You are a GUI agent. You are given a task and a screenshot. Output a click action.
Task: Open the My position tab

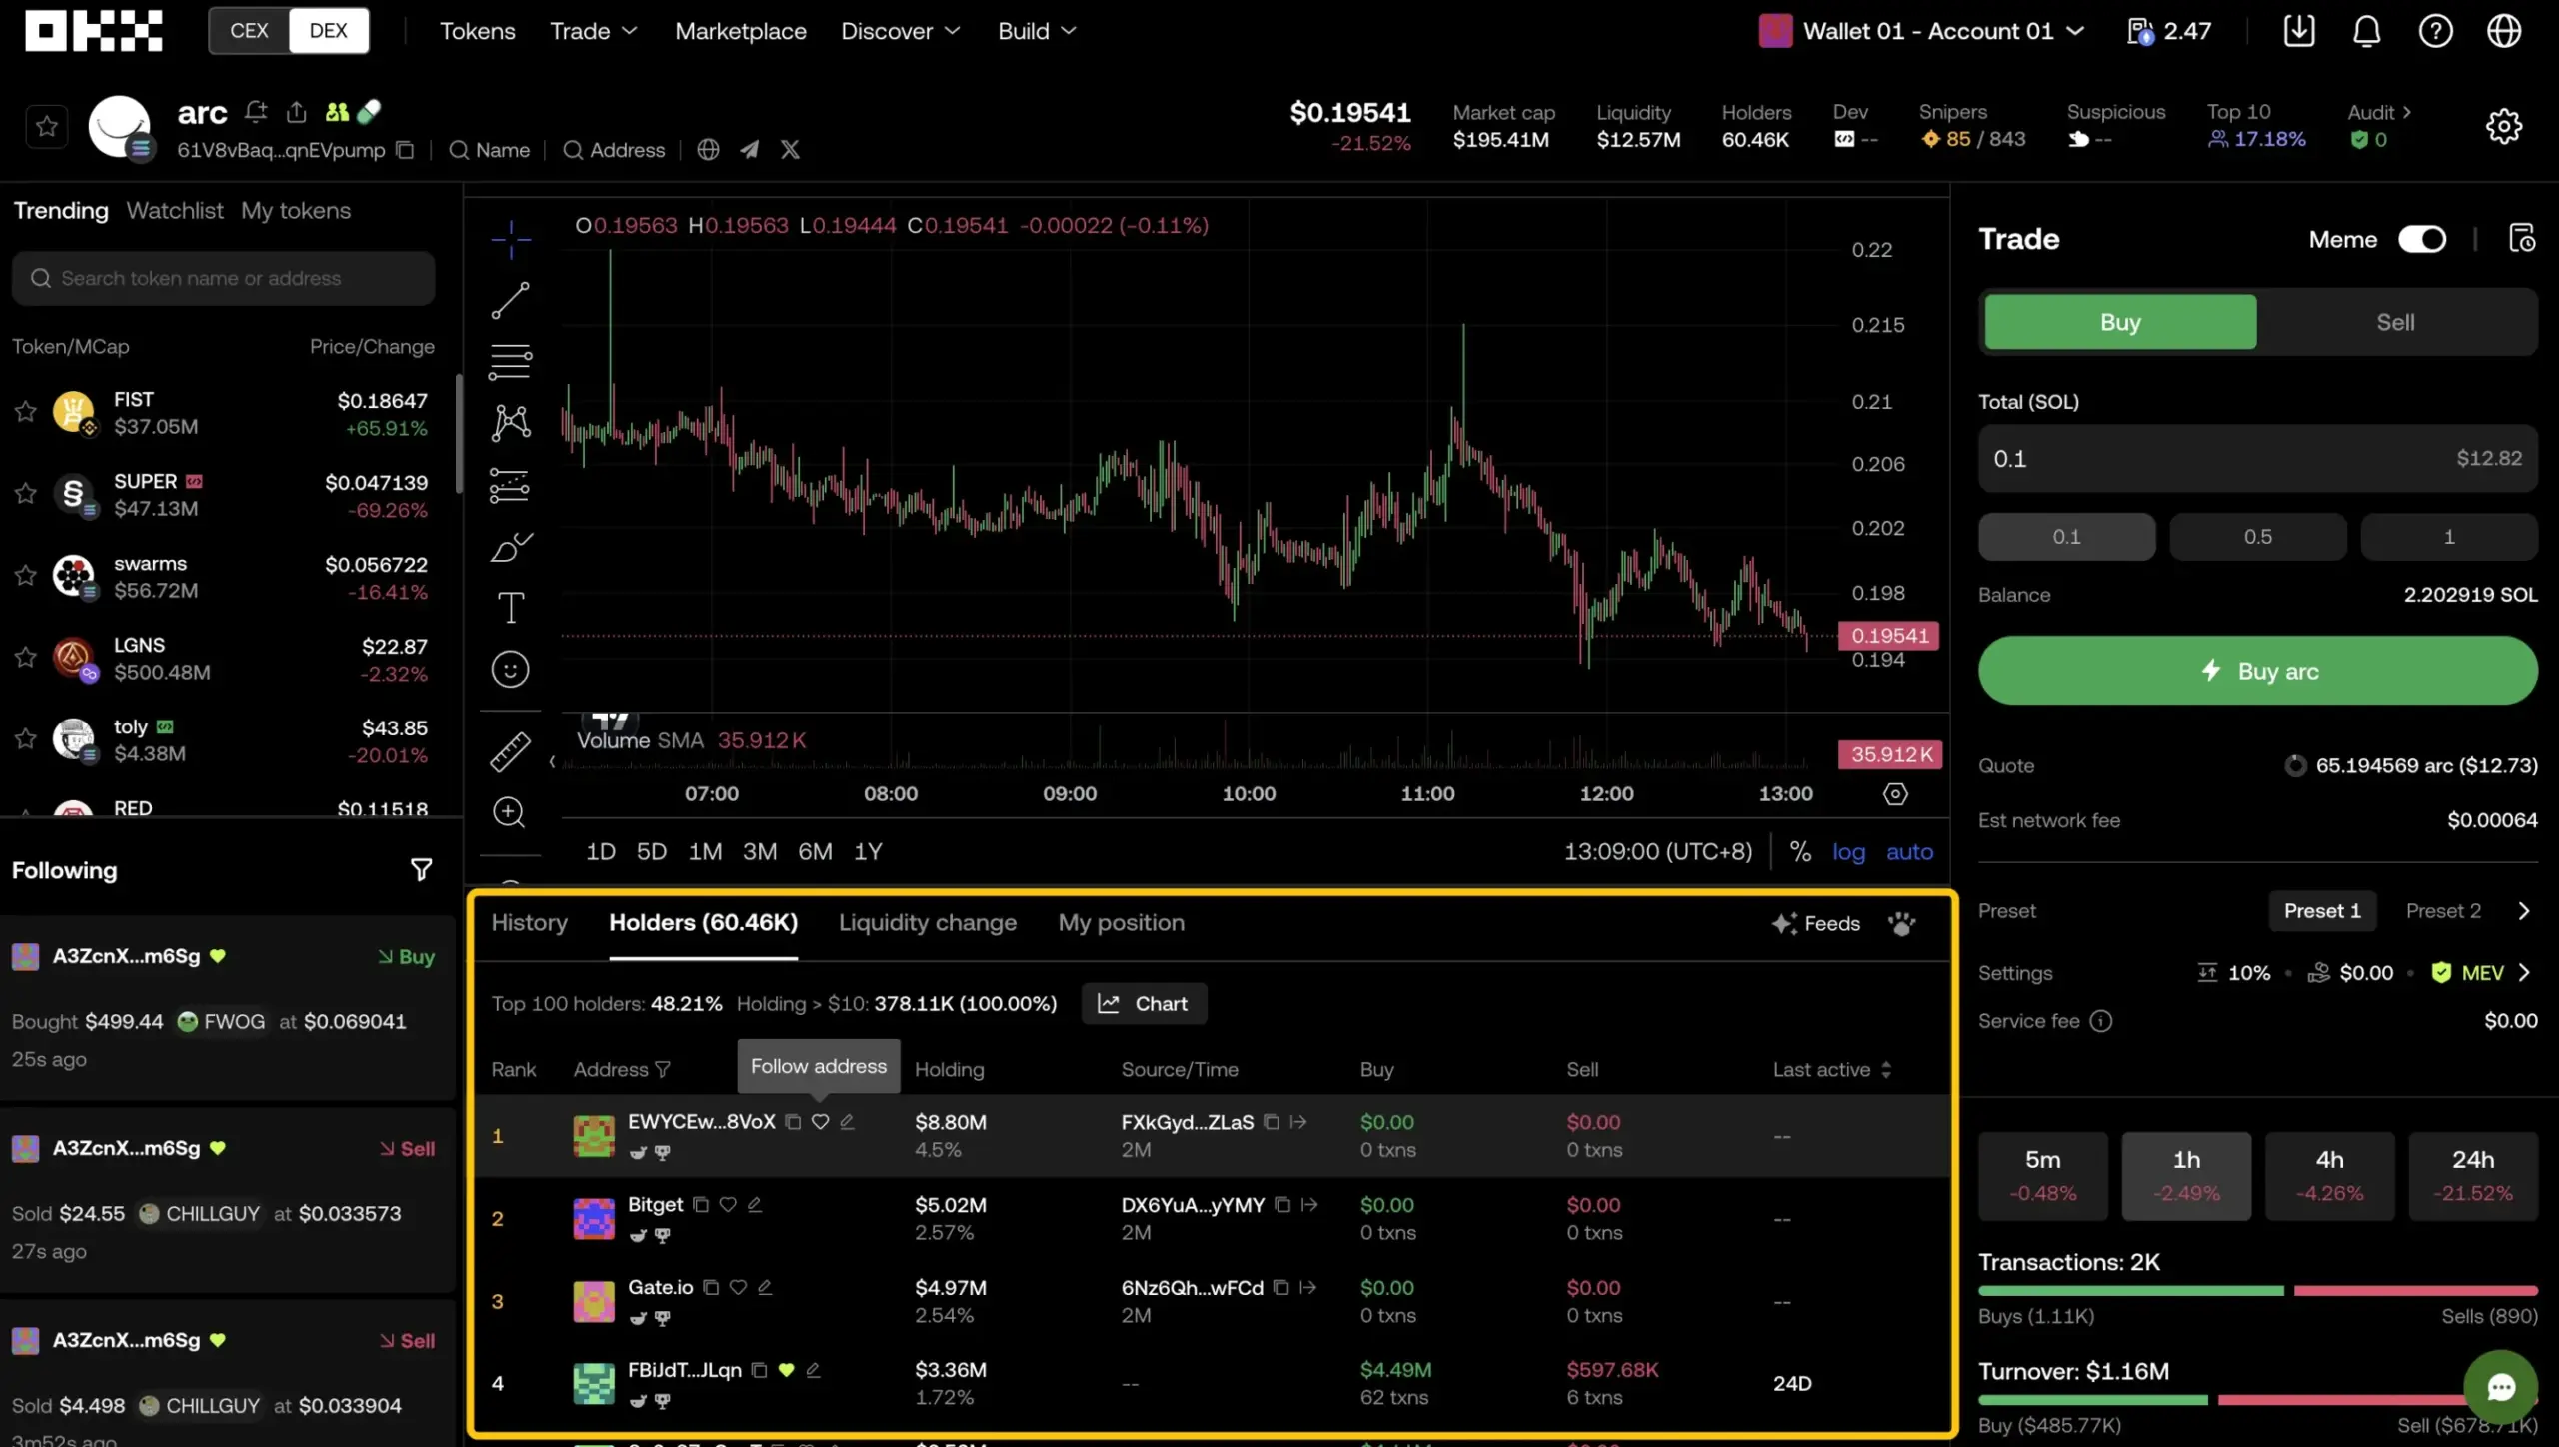coord(1121,922)
